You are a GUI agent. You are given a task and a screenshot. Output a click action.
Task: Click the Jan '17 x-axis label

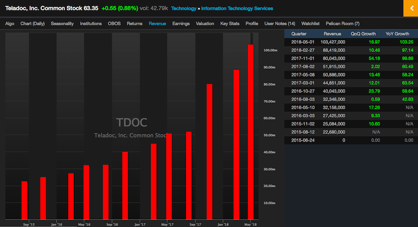(140, 224)
